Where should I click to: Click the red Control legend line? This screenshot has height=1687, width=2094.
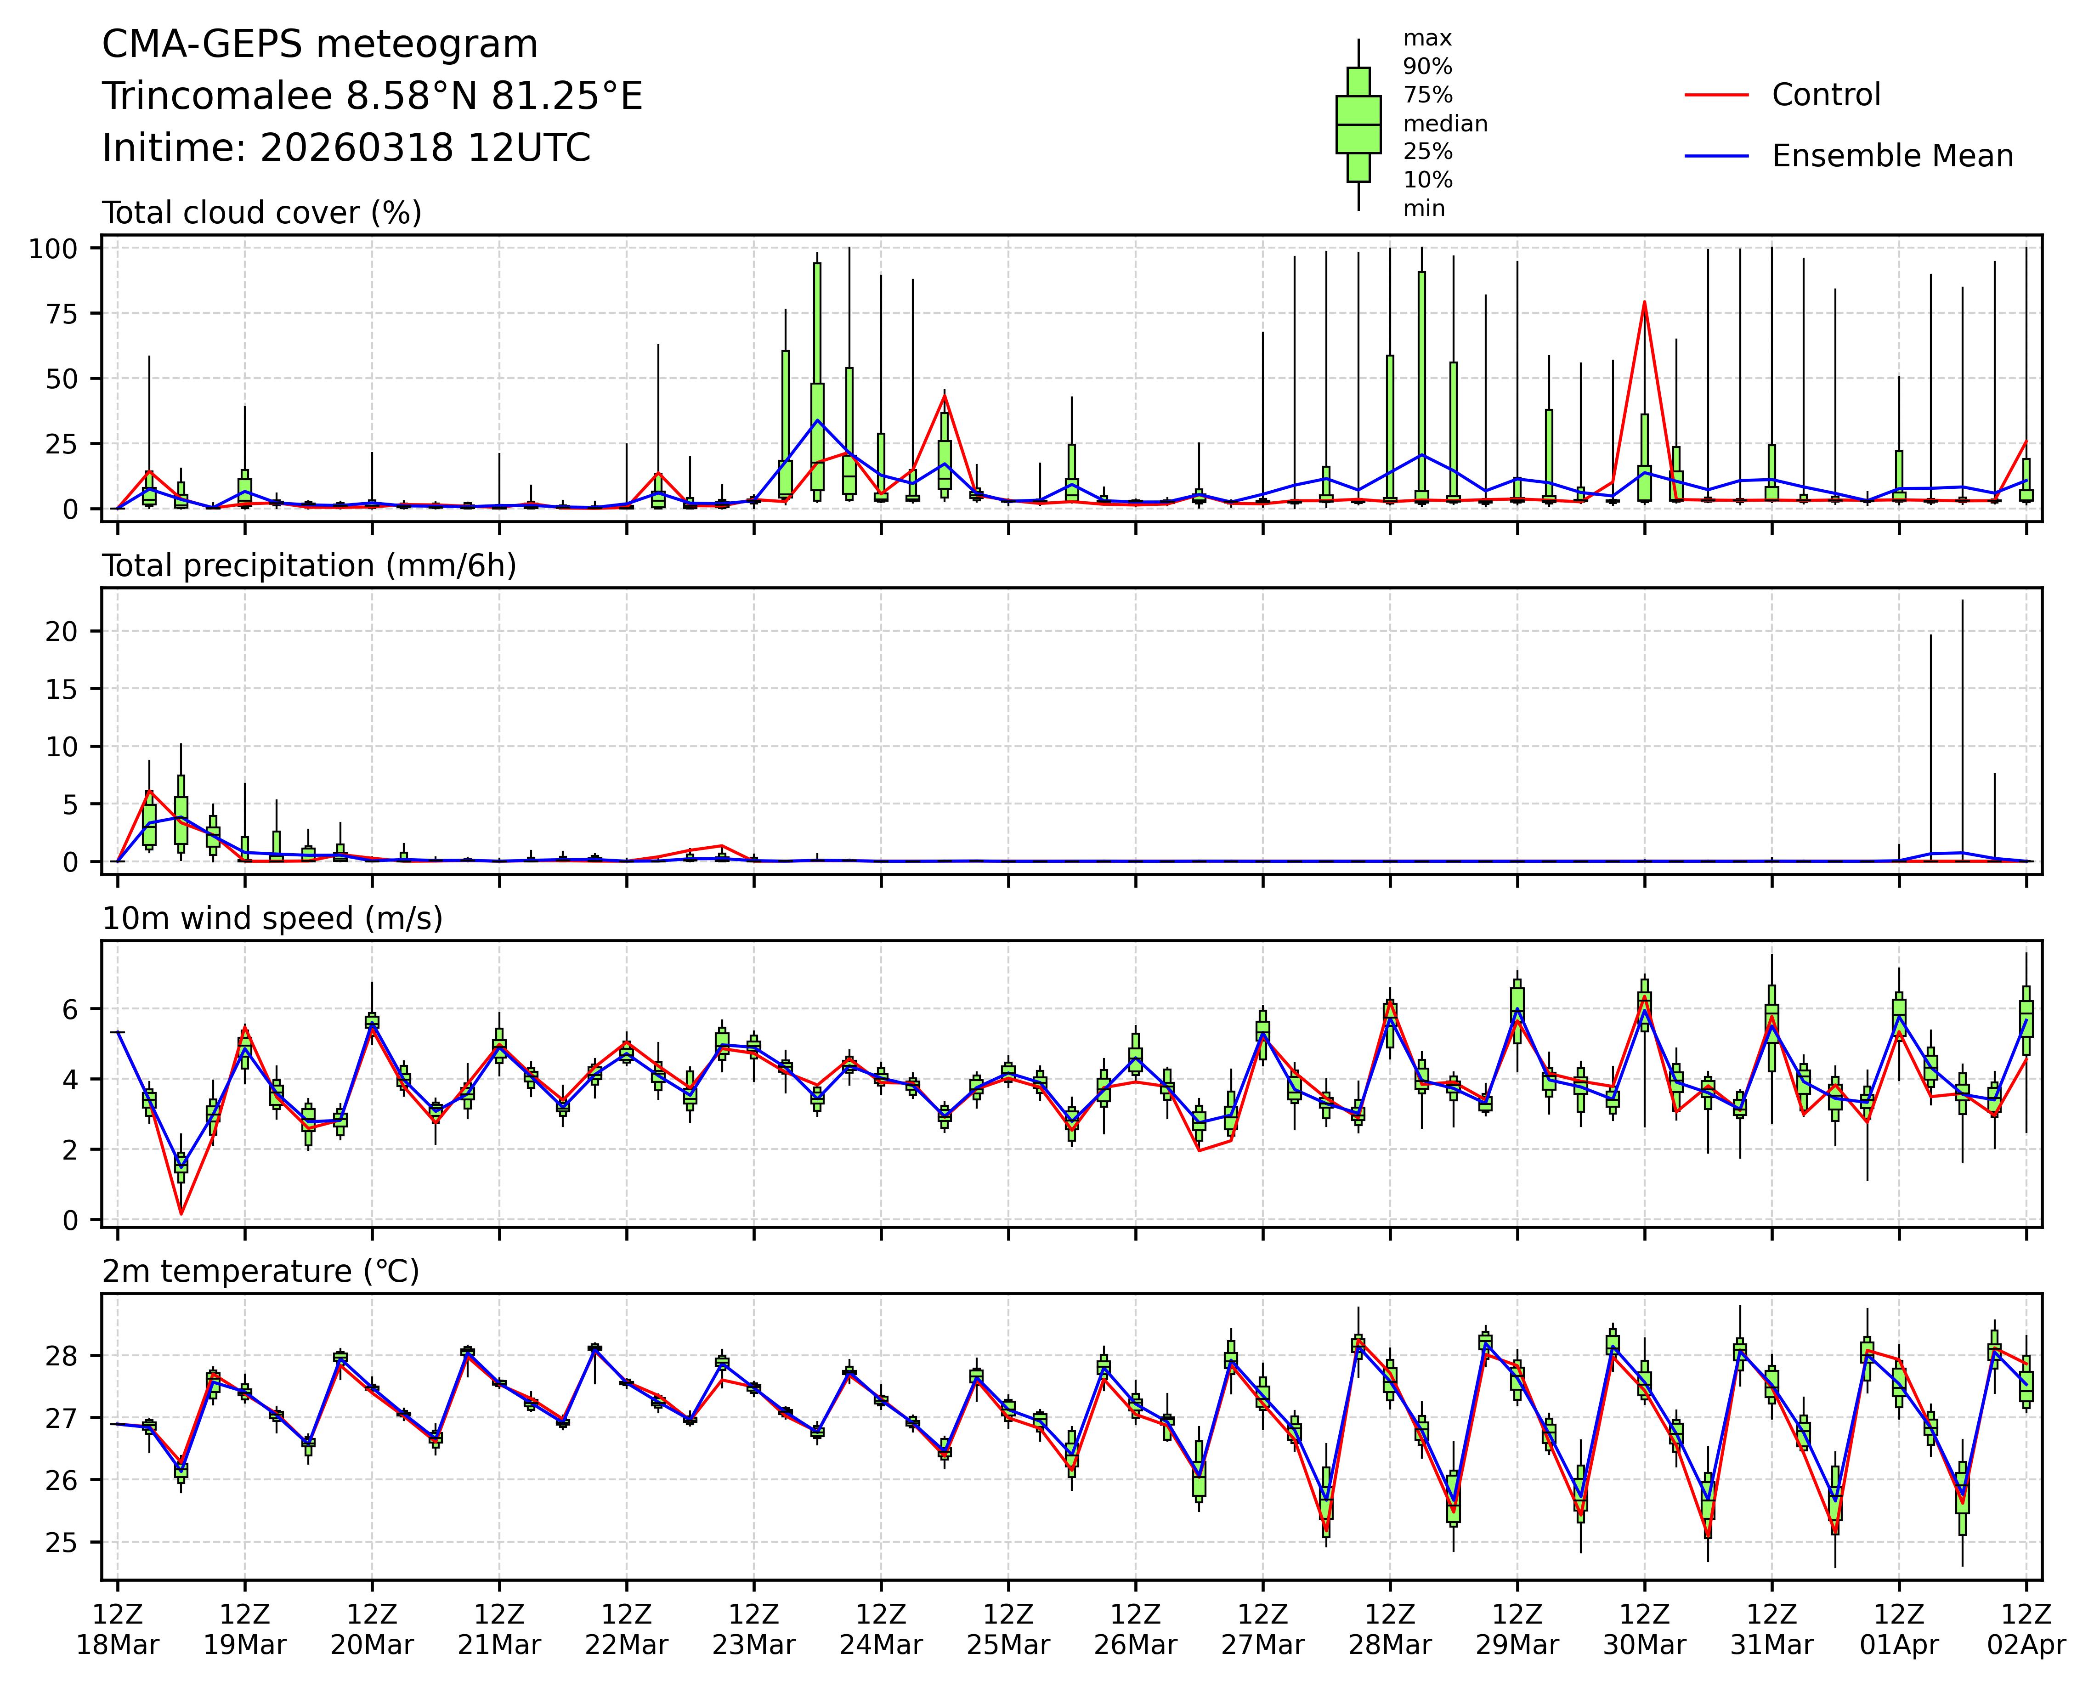coord(1716,95)
